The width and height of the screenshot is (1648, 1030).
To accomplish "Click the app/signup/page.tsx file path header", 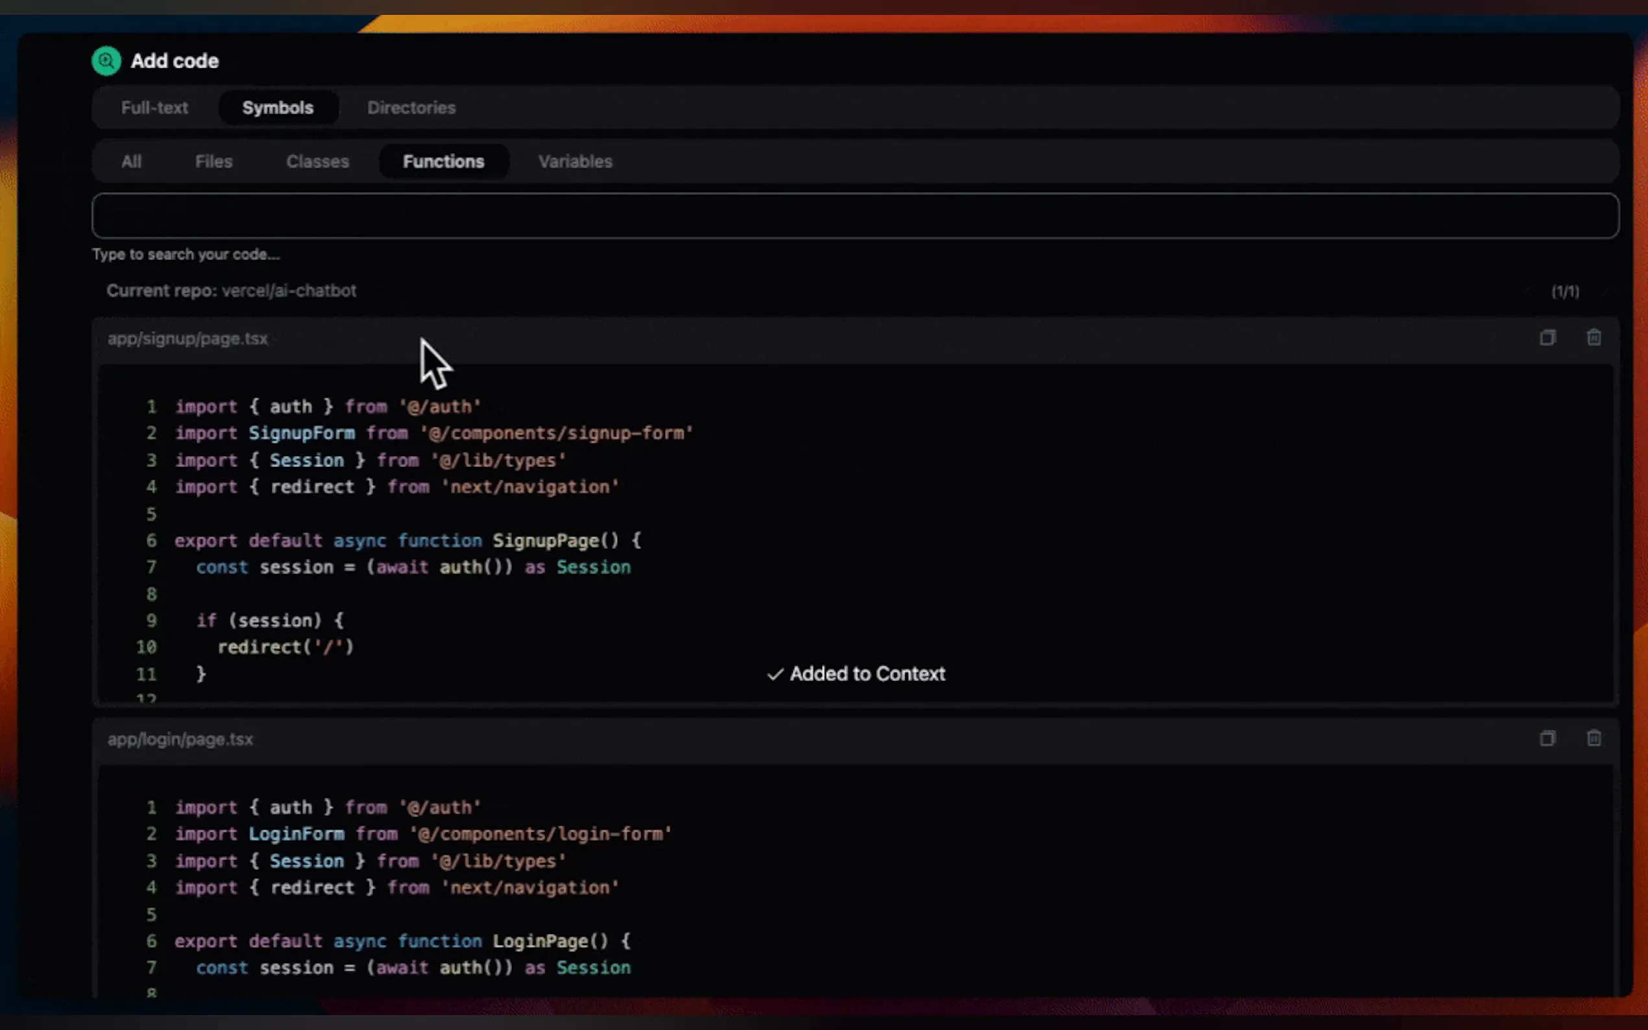I will pos(188,339).
